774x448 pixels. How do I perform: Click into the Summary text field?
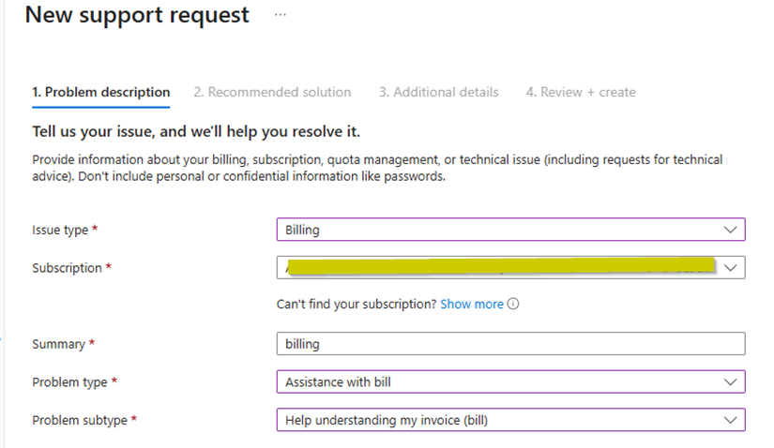point(510,344)
